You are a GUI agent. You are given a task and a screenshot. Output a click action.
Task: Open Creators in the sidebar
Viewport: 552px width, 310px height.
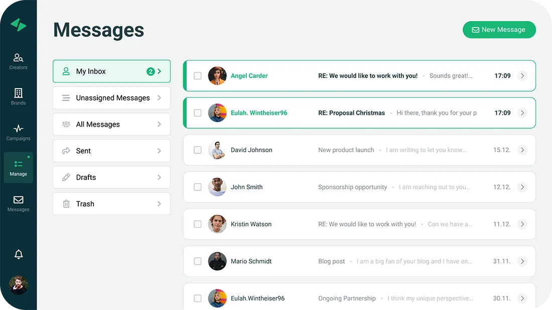tap(18, 58)
